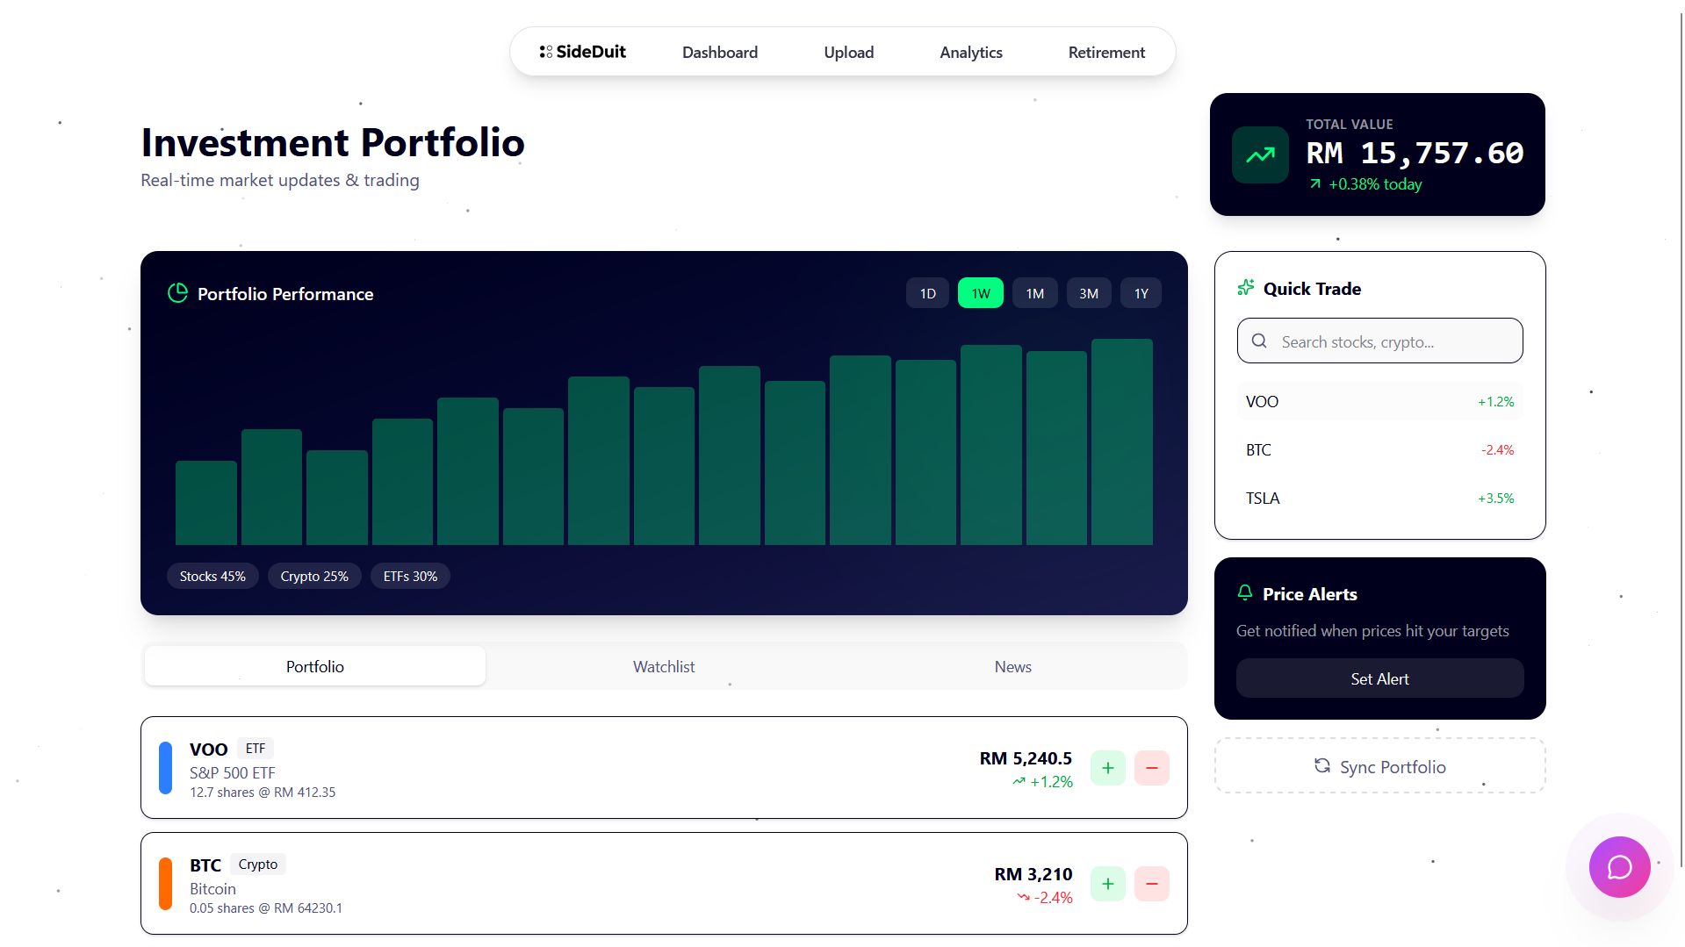Click the search magnifier icon in Quick Trade

pos(1259,341)
